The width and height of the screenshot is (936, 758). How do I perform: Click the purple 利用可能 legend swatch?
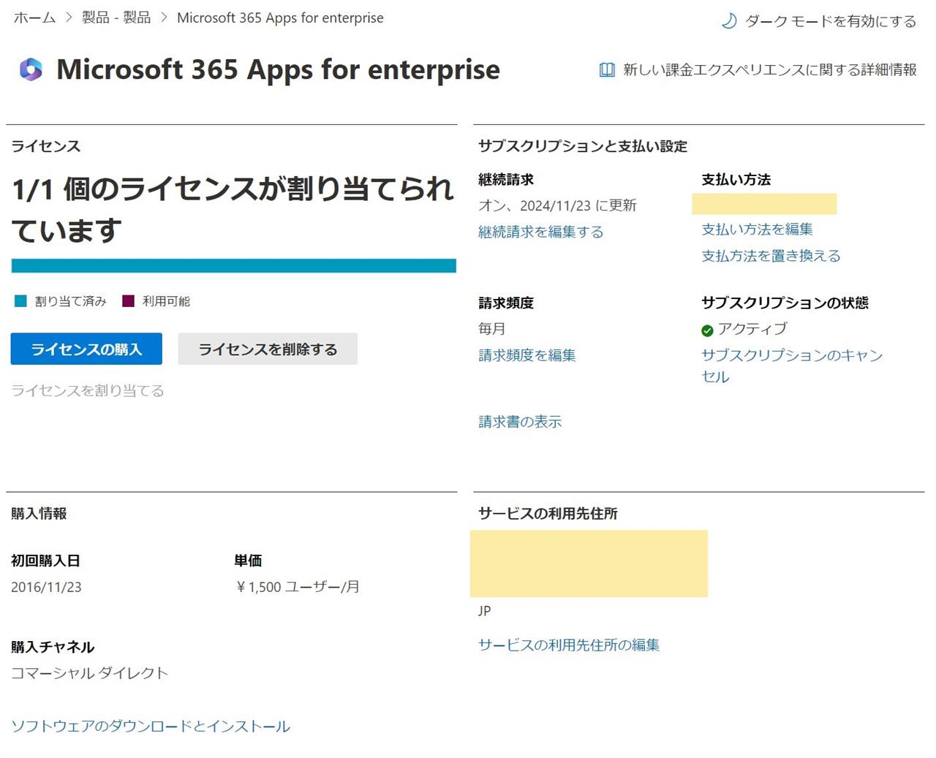coord(128,301)
